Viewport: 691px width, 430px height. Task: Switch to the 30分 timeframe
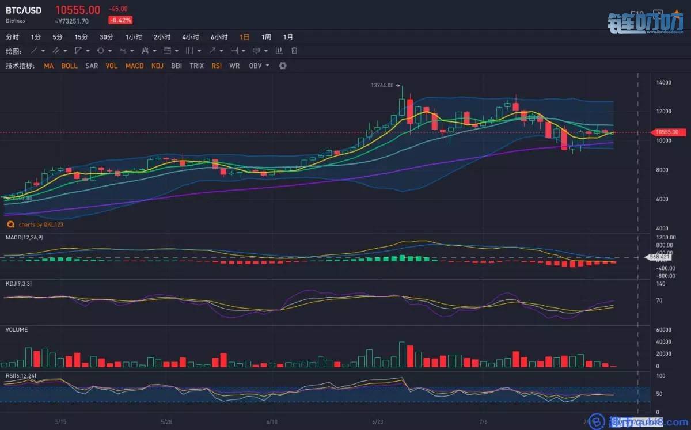pos(107,37)
